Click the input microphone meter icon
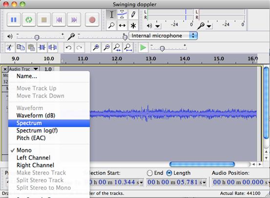This screenshot has height=198, width=270. pos(201,26)
